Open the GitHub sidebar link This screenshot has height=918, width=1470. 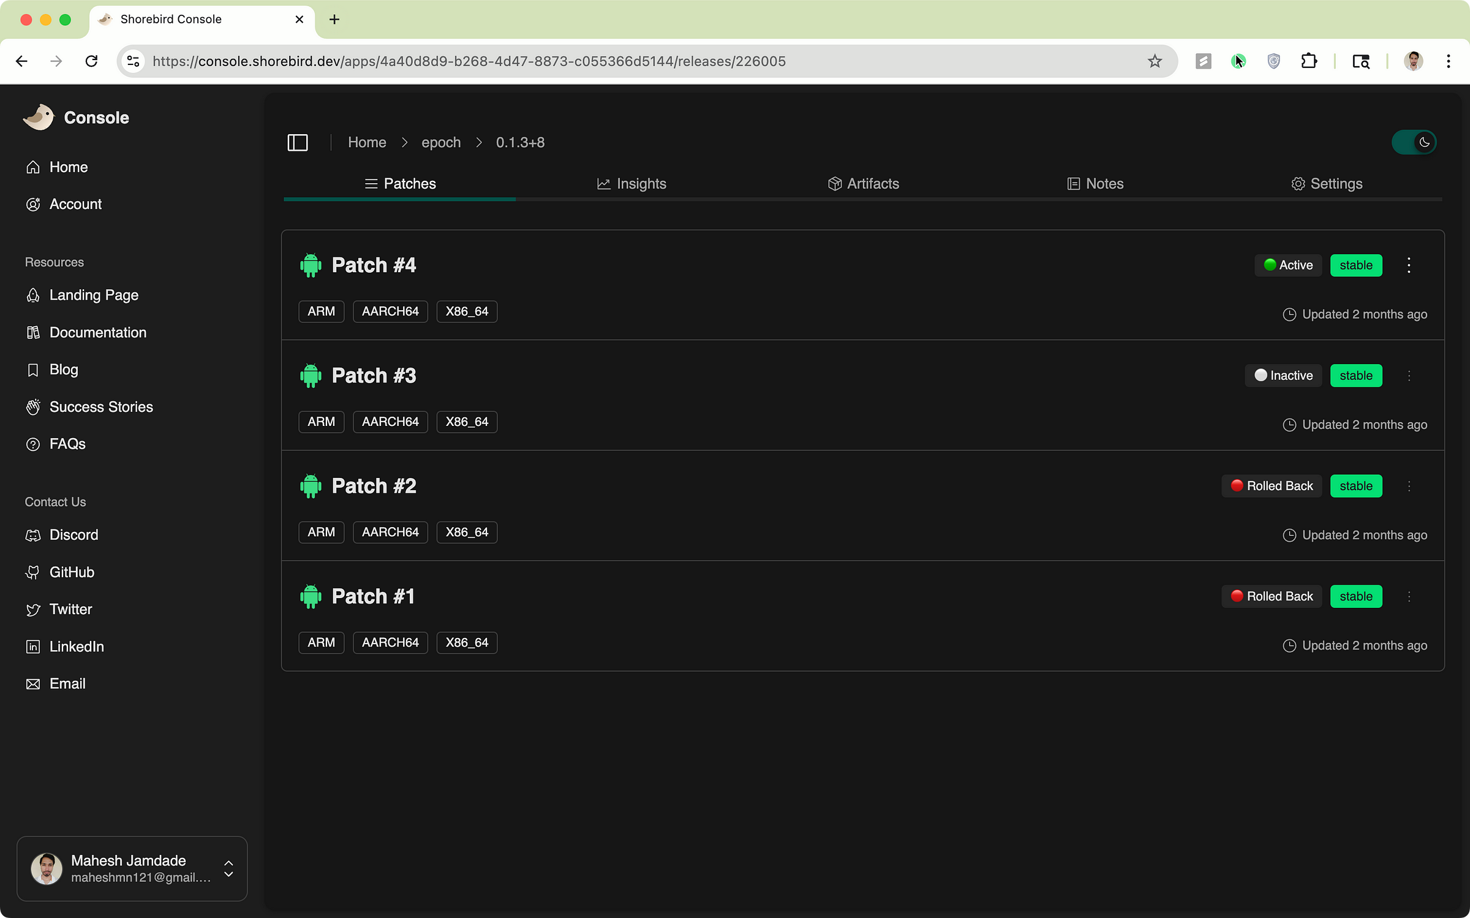pyautogui.click(x=72, y=572)
